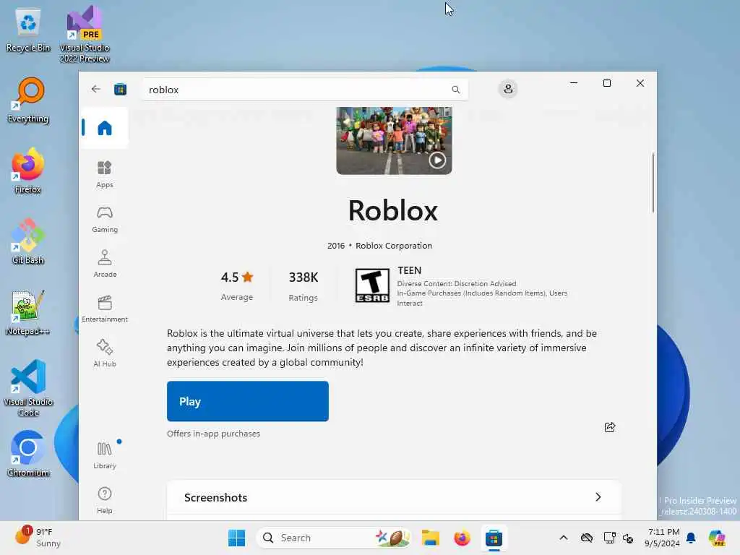Select the Everything desktop shortcut
Image resolution: width=740 pixels, height=555 pixels.
(28, 100)
